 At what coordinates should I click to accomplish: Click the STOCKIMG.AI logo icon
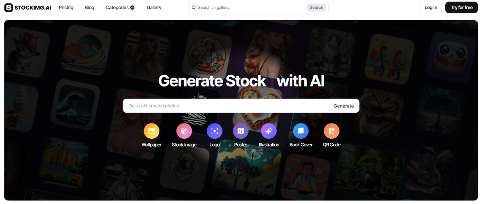coord(8,7)
